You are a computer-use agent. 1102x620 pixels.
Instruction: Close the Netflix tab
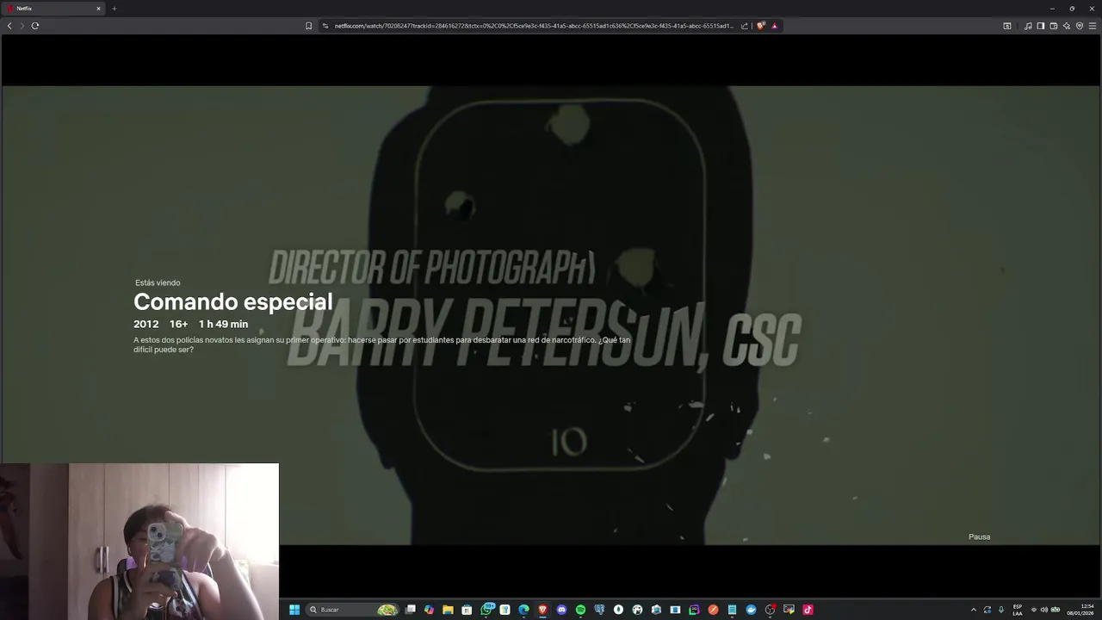(x=98, y=9)
